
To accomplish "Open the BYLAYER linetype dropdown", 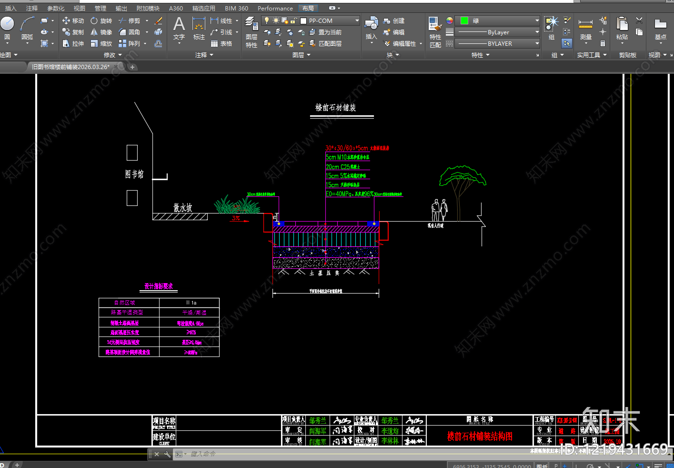I will 498,43.
